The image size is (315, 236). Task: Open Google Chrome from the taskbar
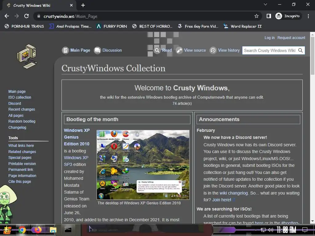pos(22,230)
